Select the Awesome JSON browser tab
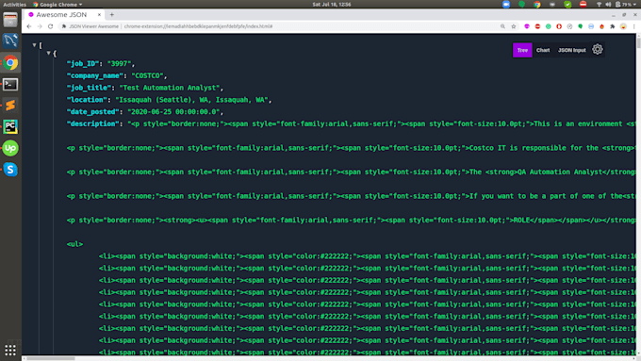Image resolution: width=641 pixels, height=361 pixels. [x=65, y=15]
